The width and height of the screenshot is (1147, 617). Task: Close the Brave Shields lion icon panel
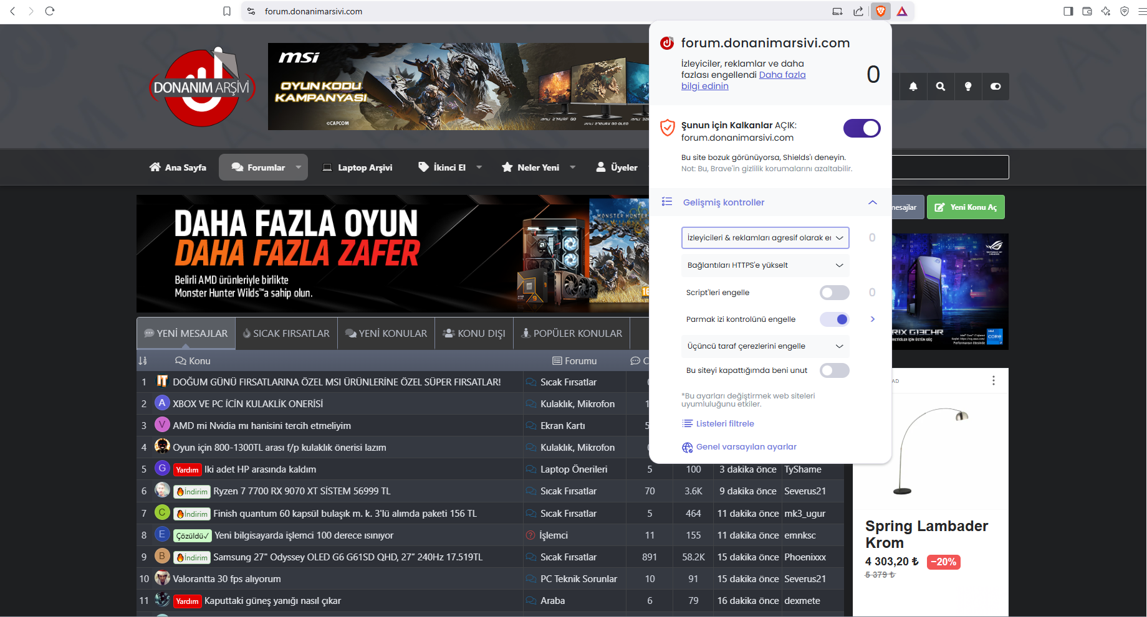click(880, 11)
